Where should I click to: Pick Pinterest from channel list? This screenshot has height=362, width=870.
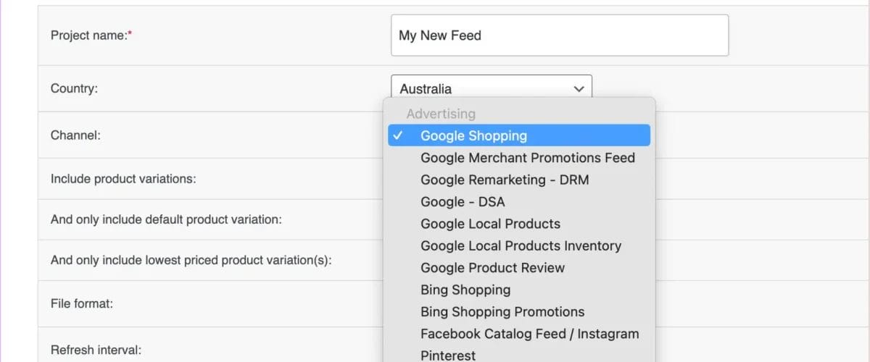448,355
